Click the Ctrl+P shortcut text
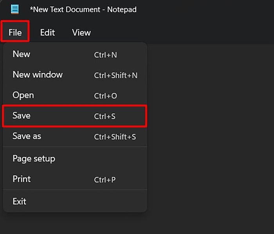Image resolution: width=274 pixels, height=234 pixels. pyautogui.click(x=105, y=180)
